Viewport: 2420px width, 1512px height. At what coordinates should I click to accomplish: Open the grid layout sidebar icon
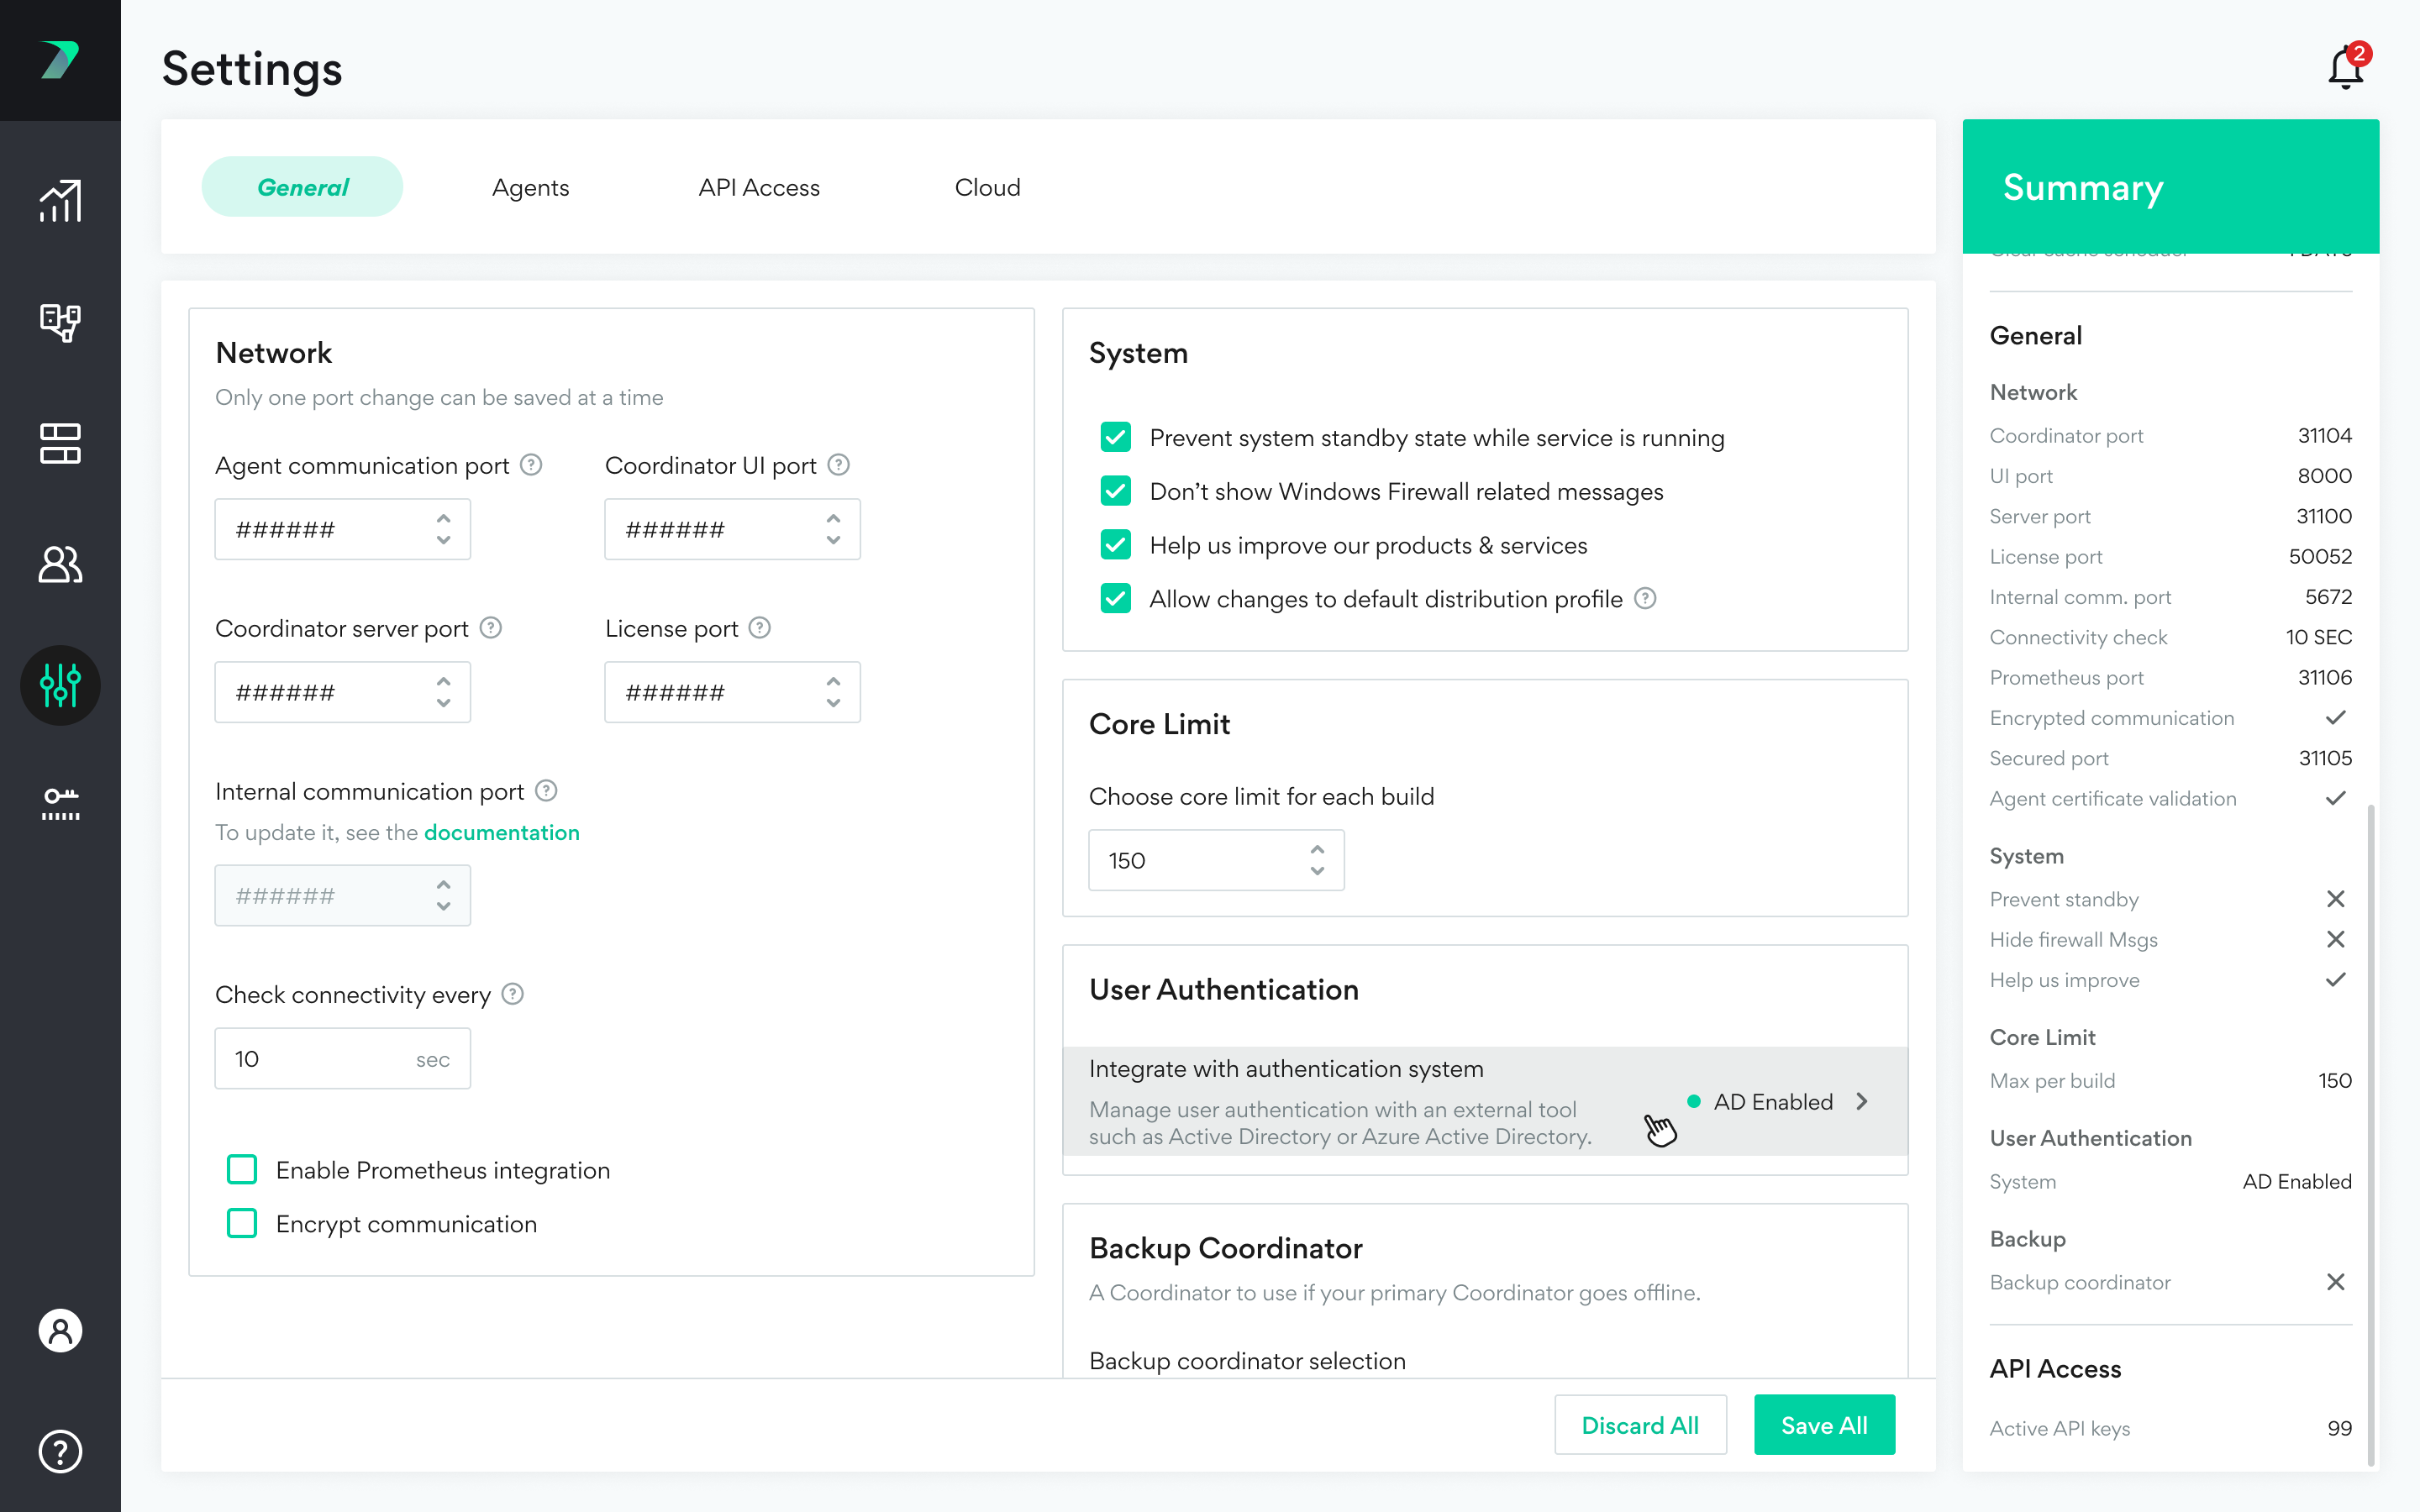(x=60, y=443)
